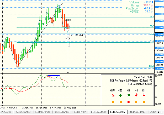Image resolution: width=164 pixels, height=115 pixels.
Task: Click the TDI Separation: Strong text
Action: [x=140, y=84]
